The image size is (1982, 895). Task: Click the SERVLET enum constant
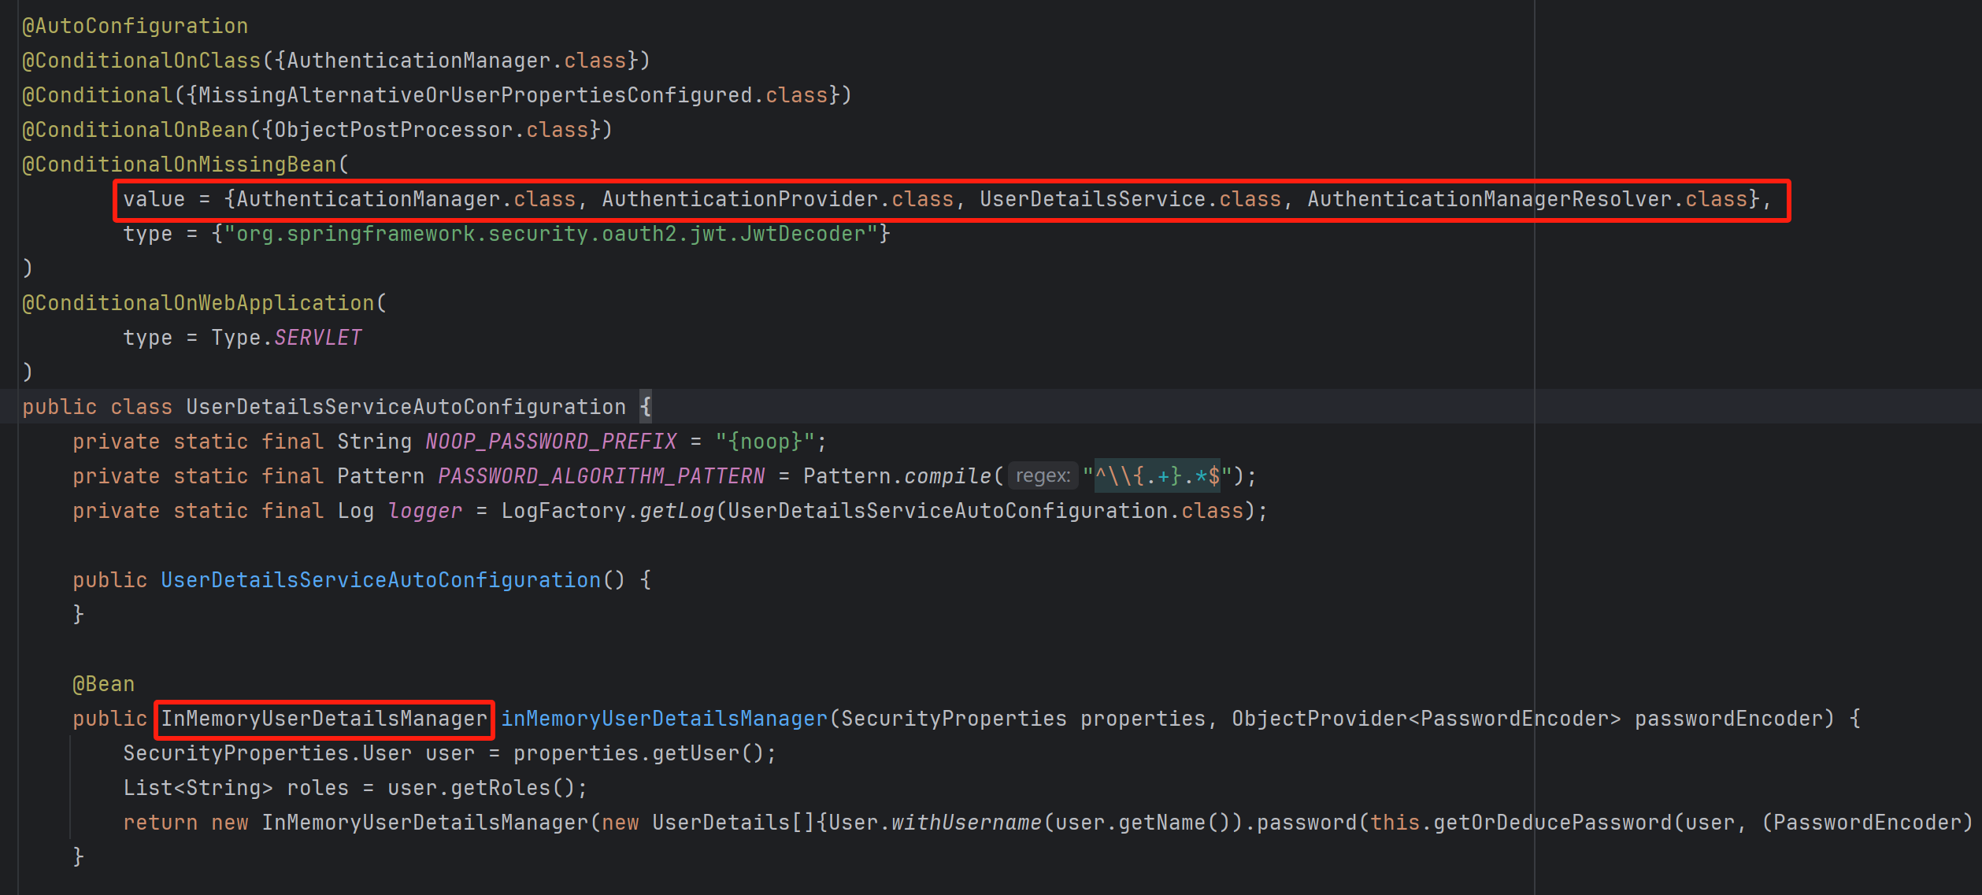click(x=317, y=338)
